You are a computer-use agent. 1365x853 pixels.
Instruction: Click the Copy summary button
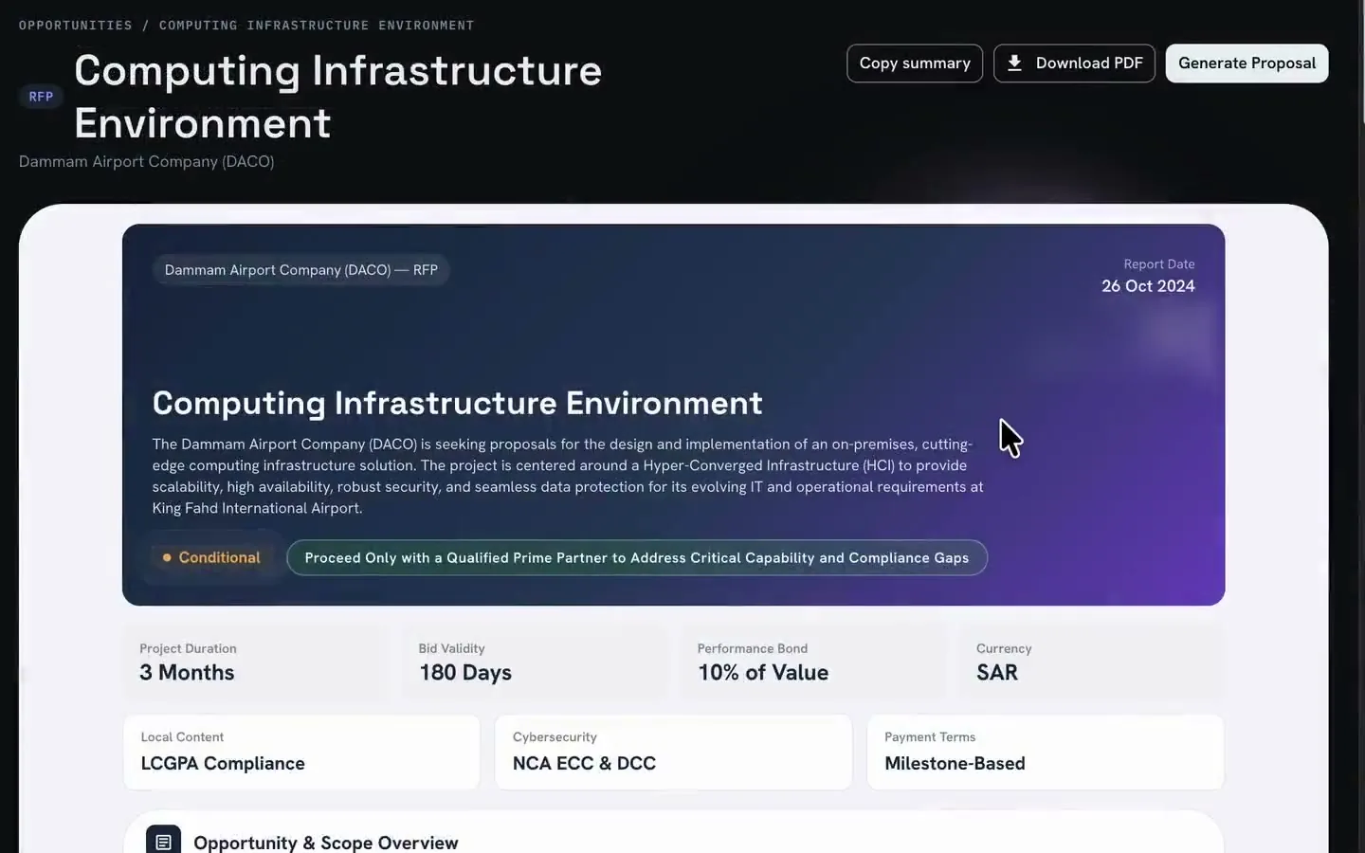pyautogui.click(x=915, y=64)
